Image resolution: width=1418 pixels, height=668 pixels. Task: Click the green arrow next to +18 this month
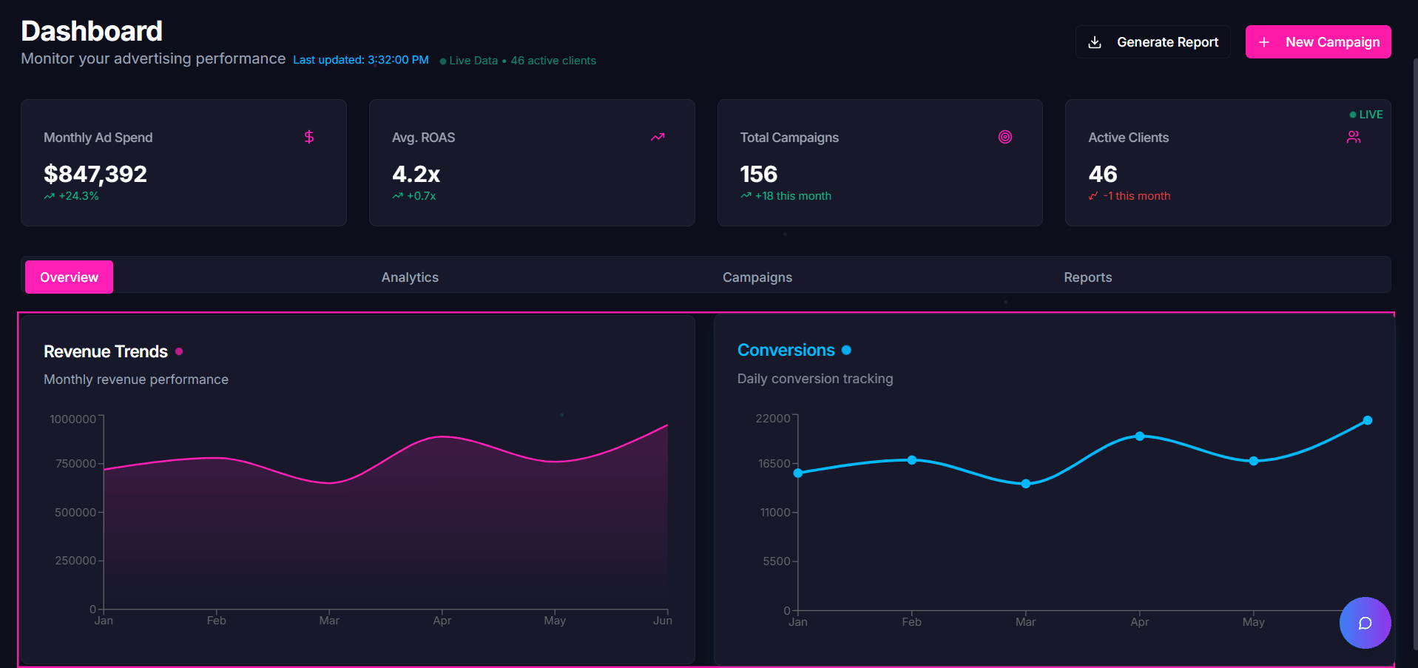(745, 195)
